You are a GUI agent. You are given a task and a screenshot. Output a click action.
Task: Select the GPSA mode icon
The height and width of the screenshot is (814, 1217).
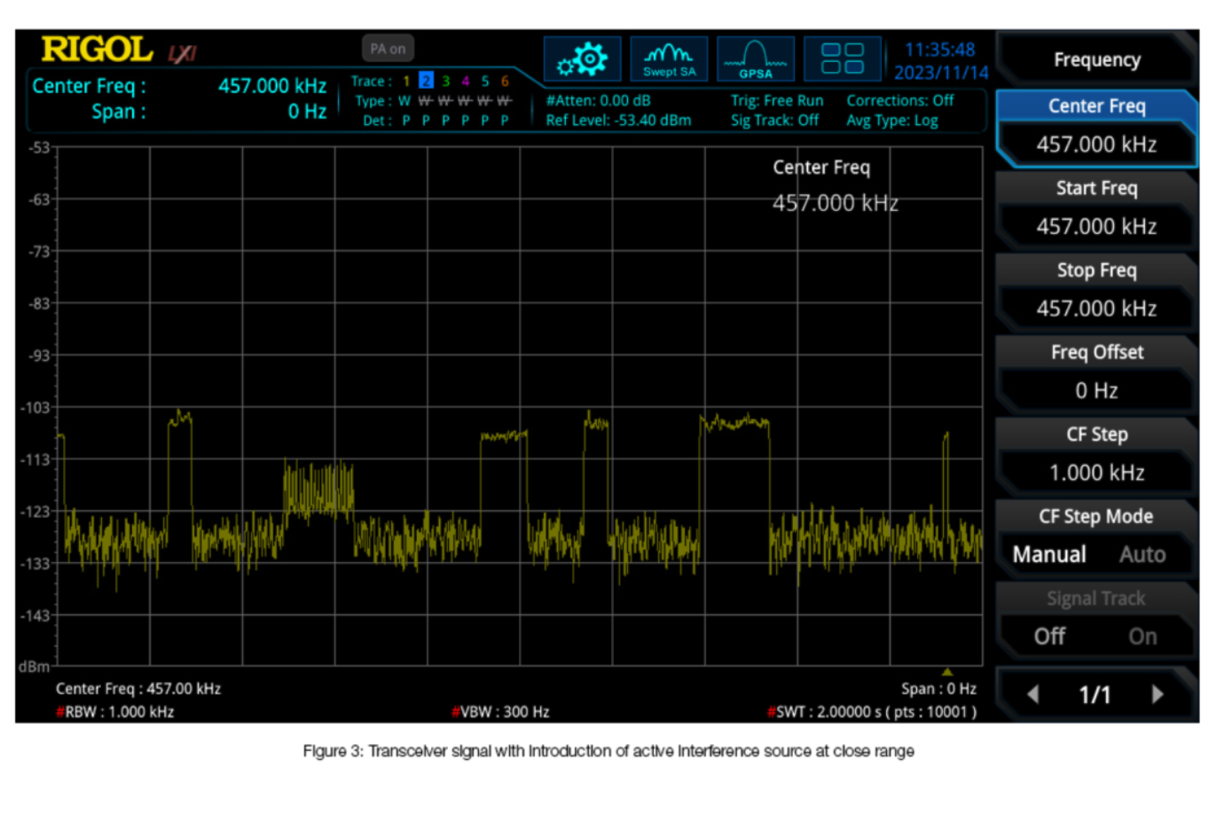[x=755, y=59]
